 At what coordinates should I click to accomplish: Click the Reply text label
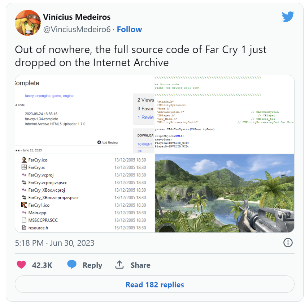coord(92,265)
